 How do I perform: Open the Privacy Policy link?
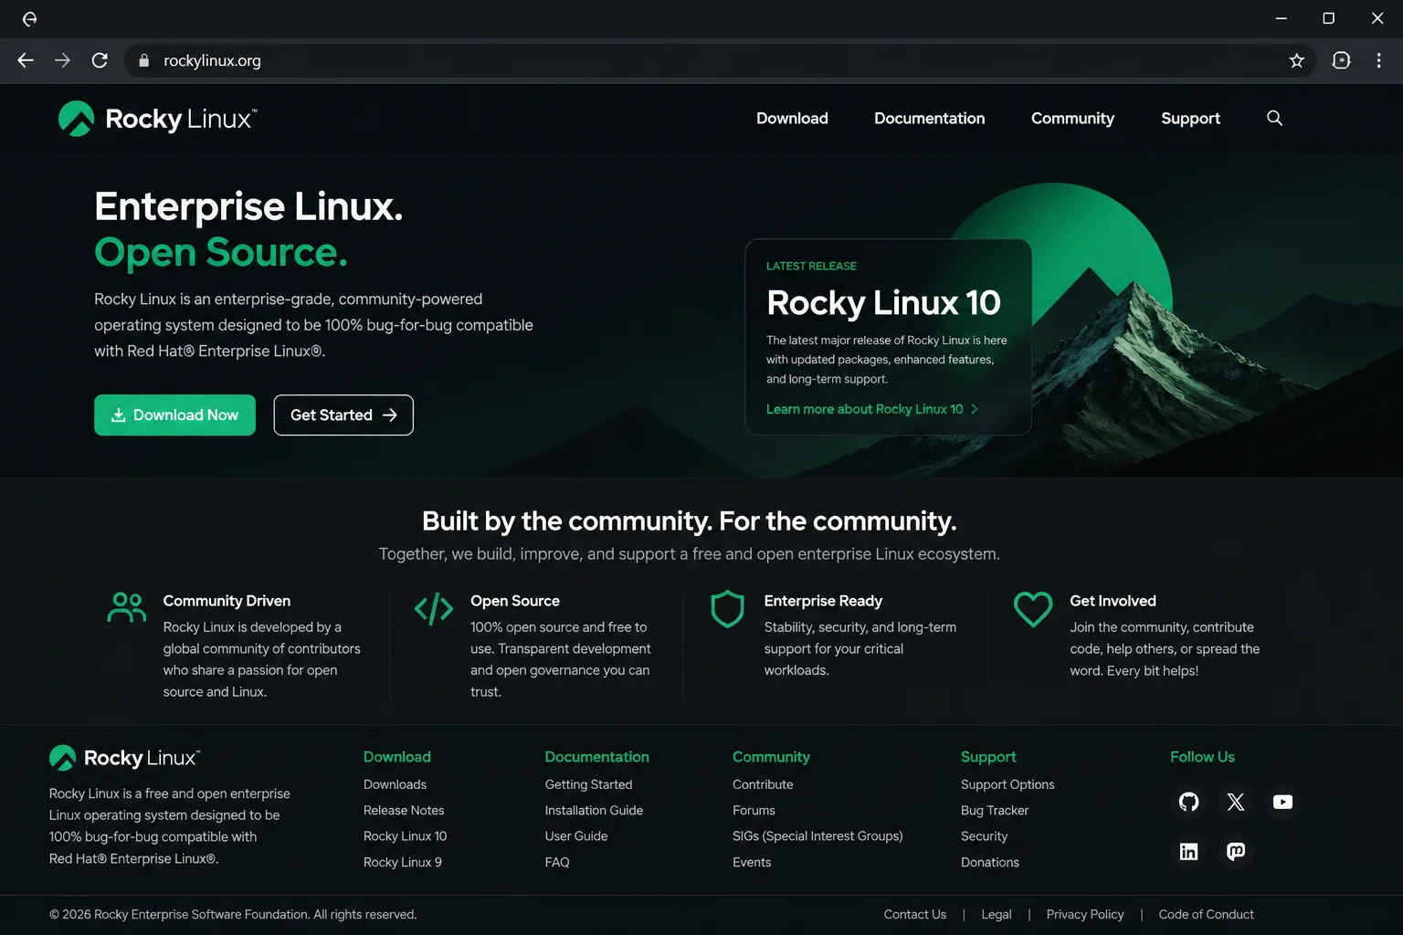click(1085, 914)
